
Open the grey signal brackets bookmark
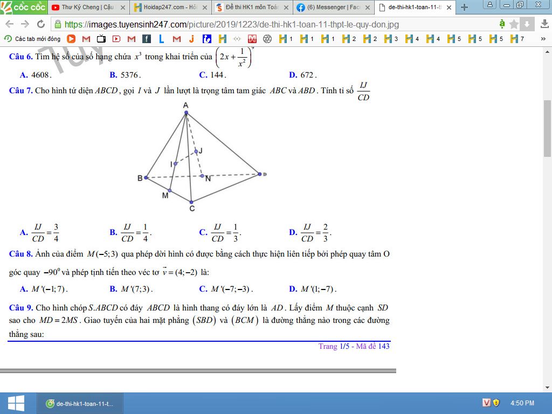[x=237, y=39]
